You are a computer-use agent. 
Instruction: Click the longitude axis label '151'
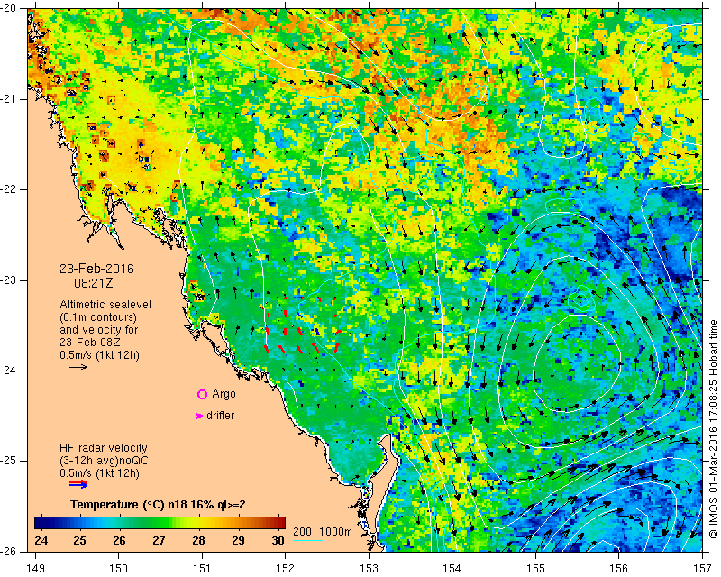click(x=202, y=569)
